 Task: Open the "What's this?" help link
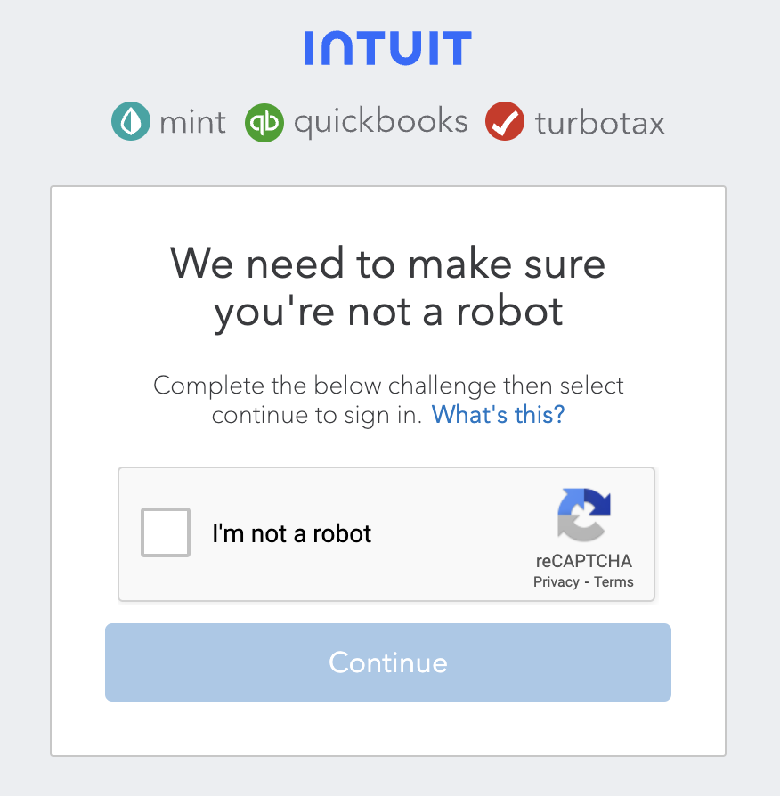pyautogui.click(x=498, y=415)
